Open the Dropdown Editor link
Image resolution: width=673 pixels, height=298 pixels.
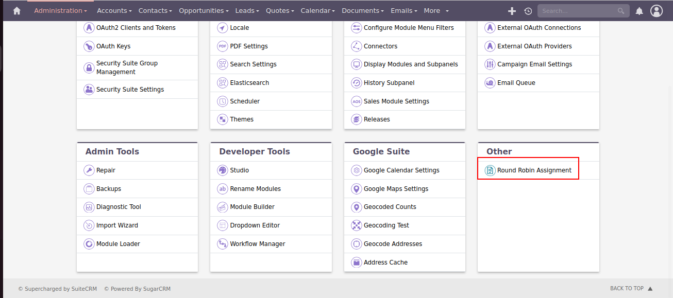point(255,225)
